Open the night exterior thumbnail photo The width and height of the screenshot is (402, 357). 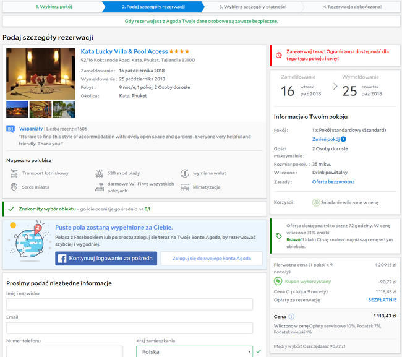(17, 110)
